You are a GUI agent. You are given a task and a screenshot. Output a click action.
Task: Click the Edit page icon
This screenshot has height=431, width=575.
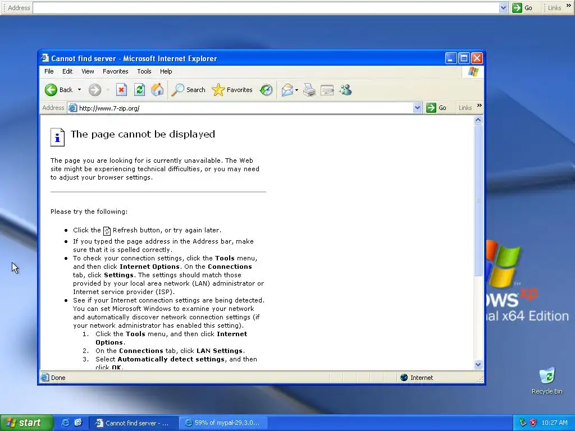point(327,90)
